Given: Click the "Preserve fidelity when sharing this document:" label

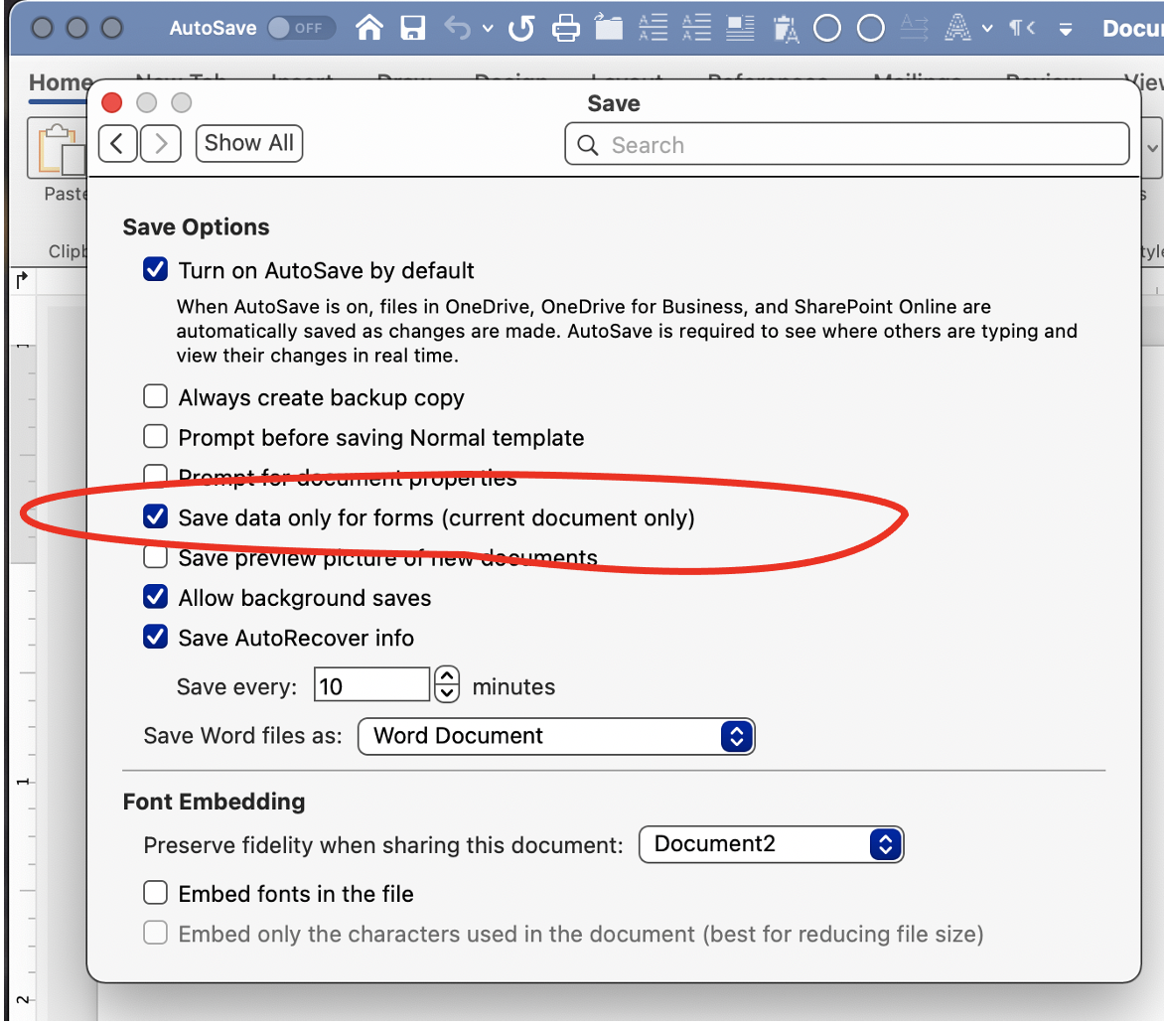Looking at the screenshot, I should point(383,845).
